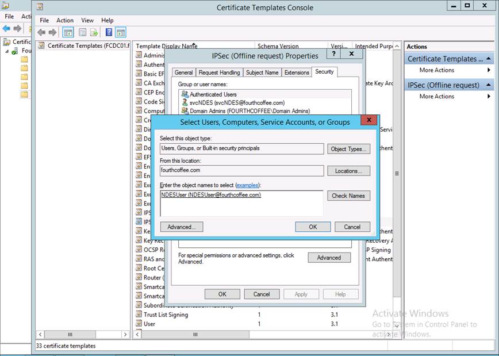Image resolution: width=499 pixels, height=356 pixels.
Task: Click the Locations... button
Action: click(348, 171)
